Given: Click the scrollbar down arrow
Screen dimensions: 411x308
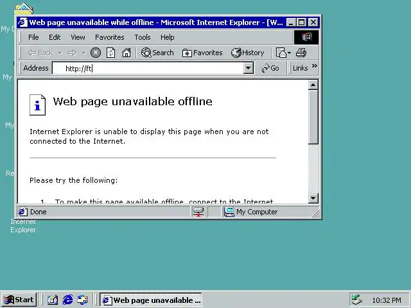Looking at the screenshot, I should 313,198.
